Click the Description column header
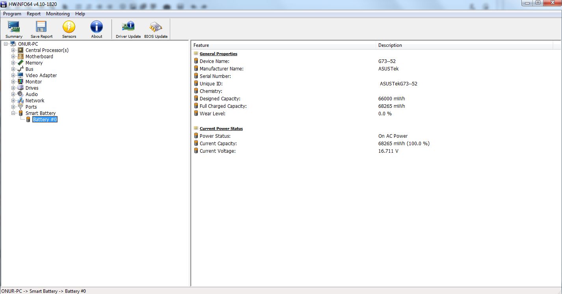 click(464, 45)
